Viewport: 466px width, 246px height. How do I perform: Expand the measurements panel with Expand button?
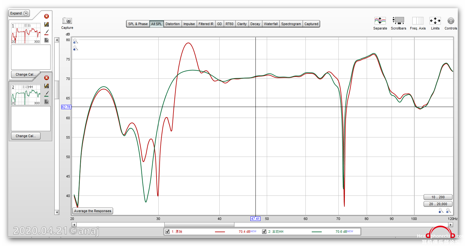tap(19, 13)
